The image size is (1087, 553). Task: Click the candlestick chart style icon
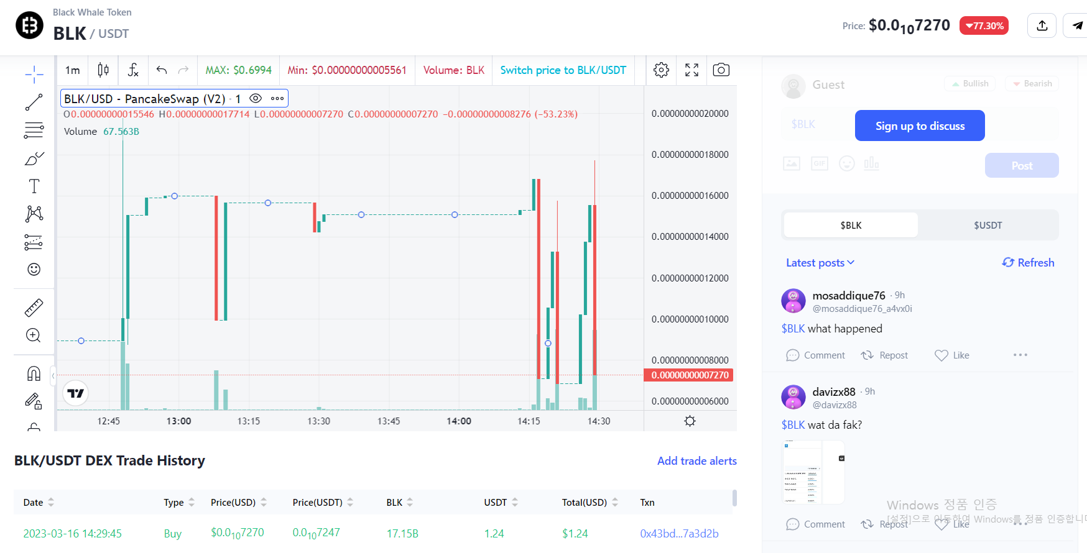[x=103, y=70]
